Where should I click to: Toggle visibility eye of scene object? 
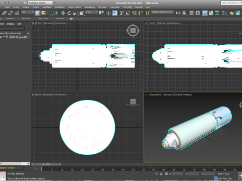pos(4,37)
